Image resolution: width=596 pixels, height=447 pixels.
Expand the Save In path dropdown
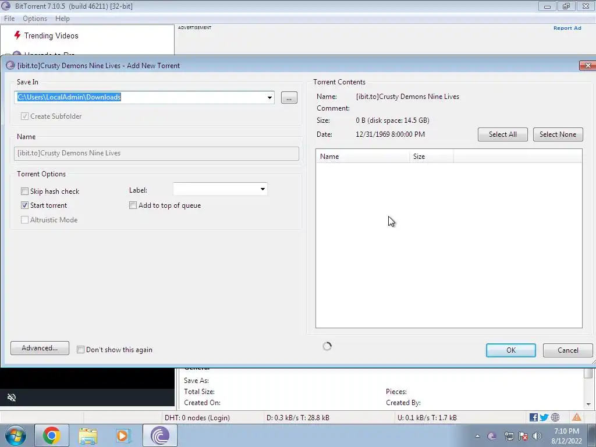[x=269, y=97]
